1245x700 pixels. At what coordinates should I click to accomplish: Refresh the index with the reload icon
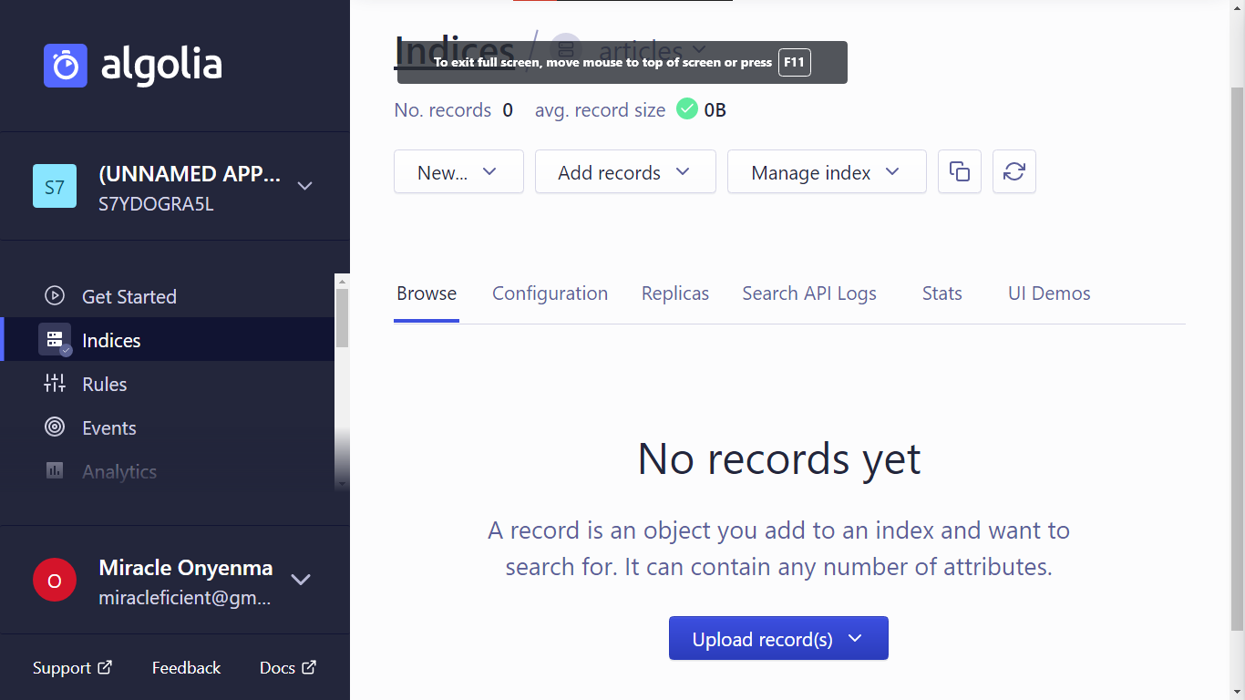1013,171
